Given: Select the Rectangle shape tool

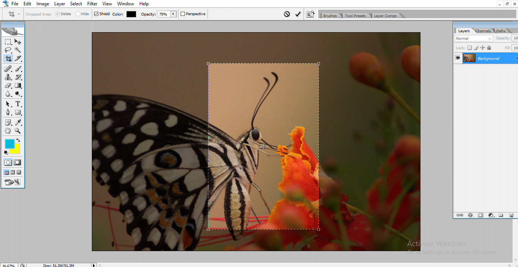Looking at the screenshot, I should coord(18,112).
